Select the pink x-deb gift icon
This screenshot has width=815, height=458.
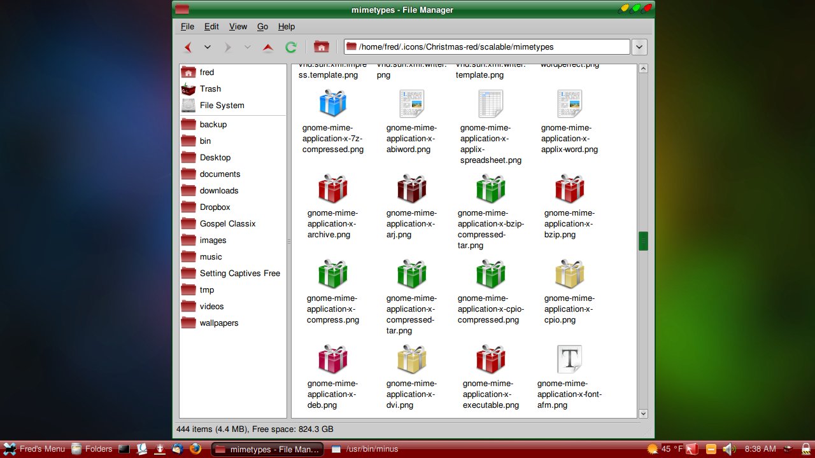(x=332, y=359)
